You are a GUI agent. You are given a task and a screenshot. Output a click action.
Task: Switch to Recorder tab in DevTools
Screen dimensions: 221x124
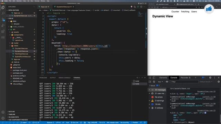[x=185, y=77]
